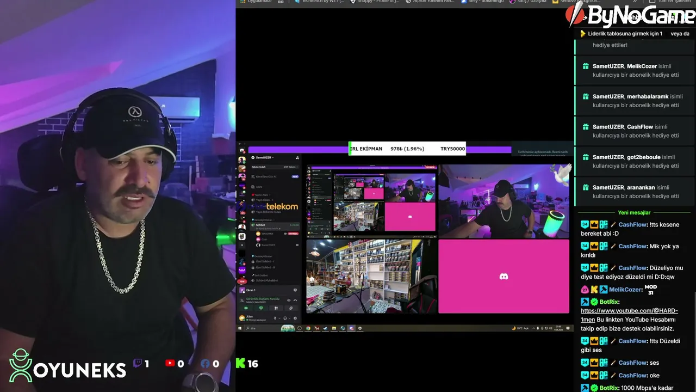The image size is (696, 392).
Task: Click the MelikCozer username in chat
Action: point(626,290)
